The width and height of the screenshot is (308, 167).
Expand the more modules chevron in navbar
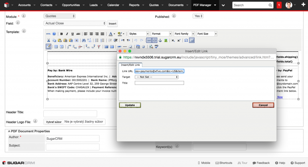point(223,5)
